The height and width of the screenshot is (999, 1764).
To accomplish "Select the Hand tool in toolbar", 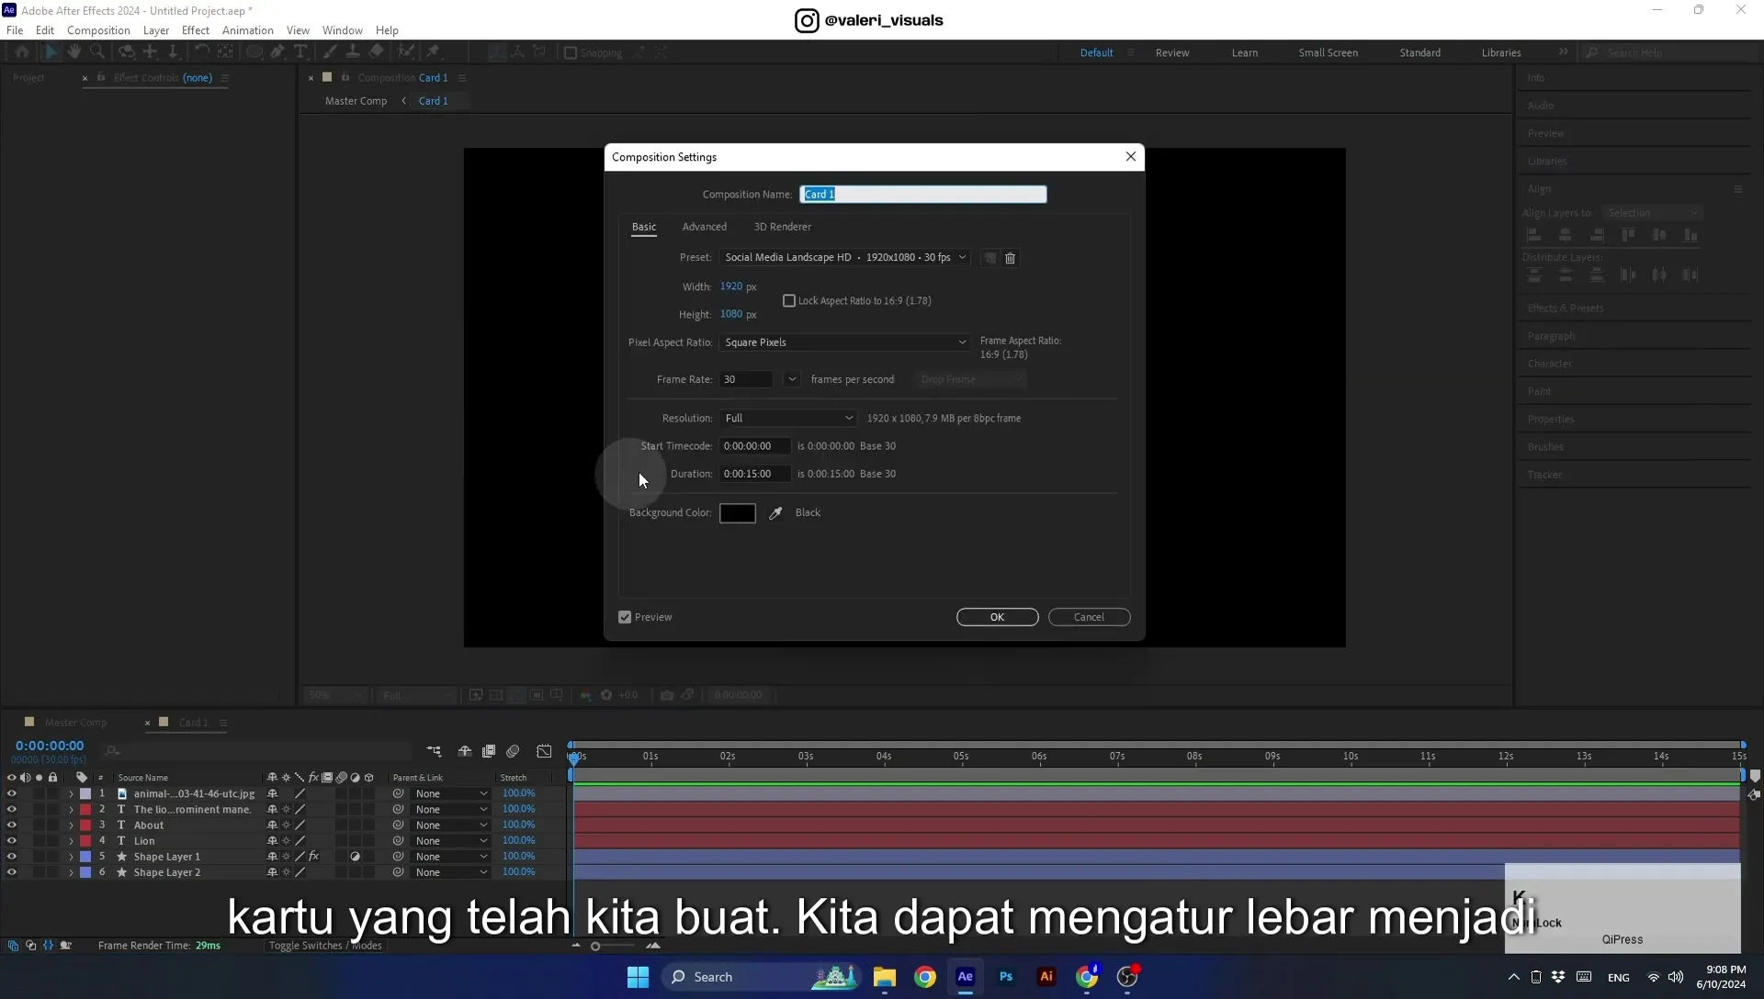I will [74, 52].
